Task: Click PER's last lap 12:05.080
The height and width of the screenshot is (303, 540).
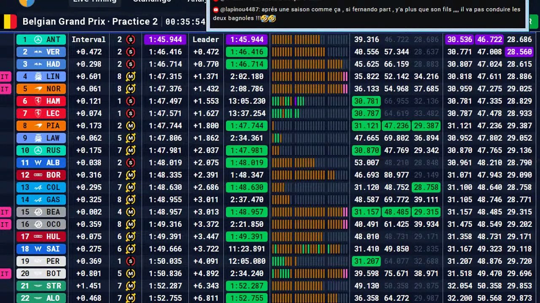Action: (247, 261)
